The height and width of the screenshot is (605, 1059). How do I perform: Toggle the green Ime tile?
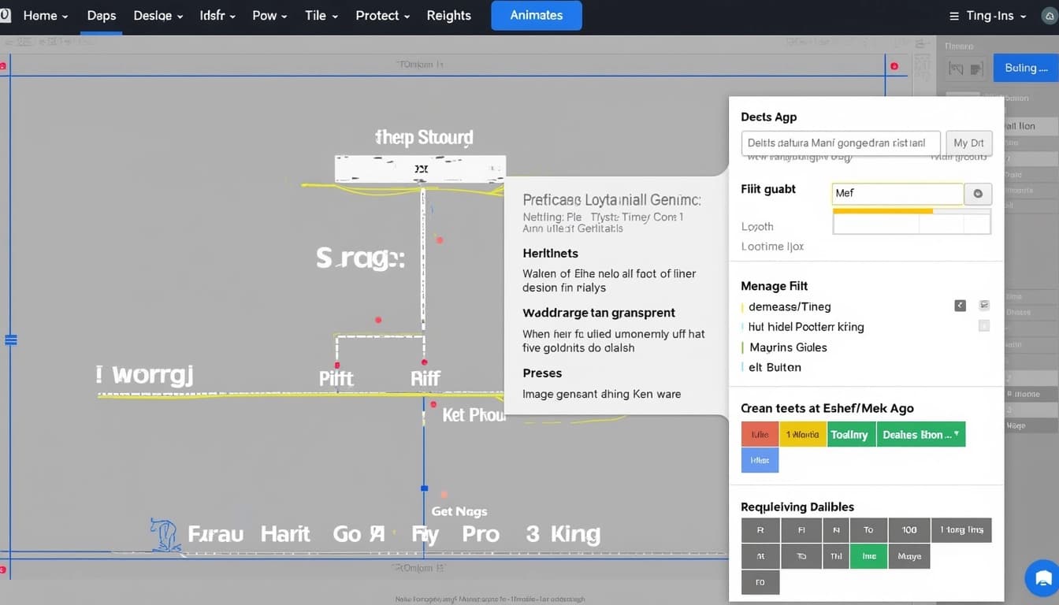869,556
